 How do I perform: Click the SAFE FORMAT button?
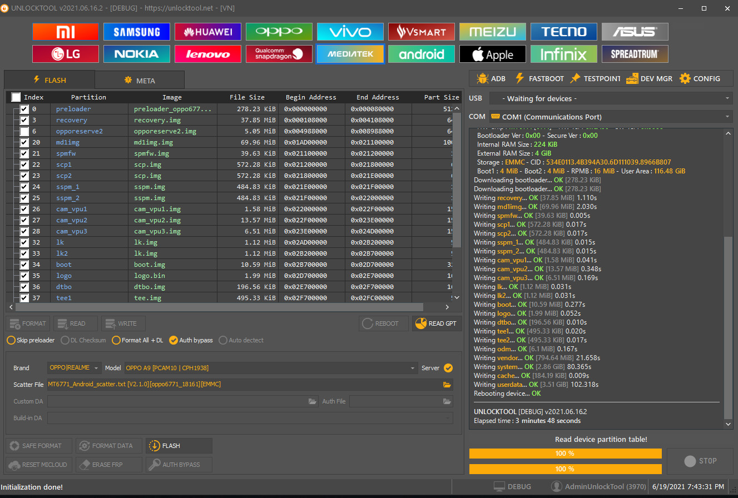(39, 446)
